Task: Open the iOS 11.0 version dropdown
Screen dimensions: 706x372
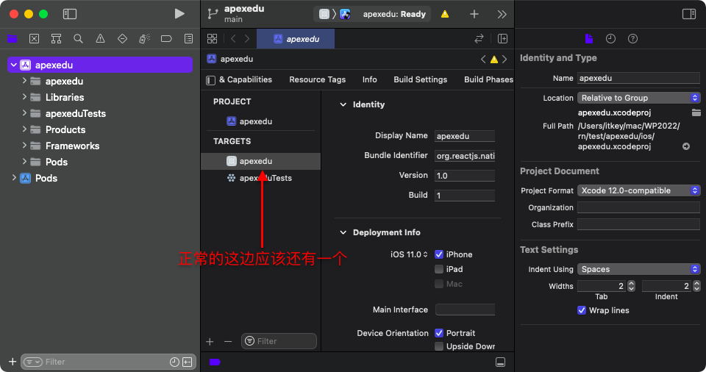Action: coord(409,254)
